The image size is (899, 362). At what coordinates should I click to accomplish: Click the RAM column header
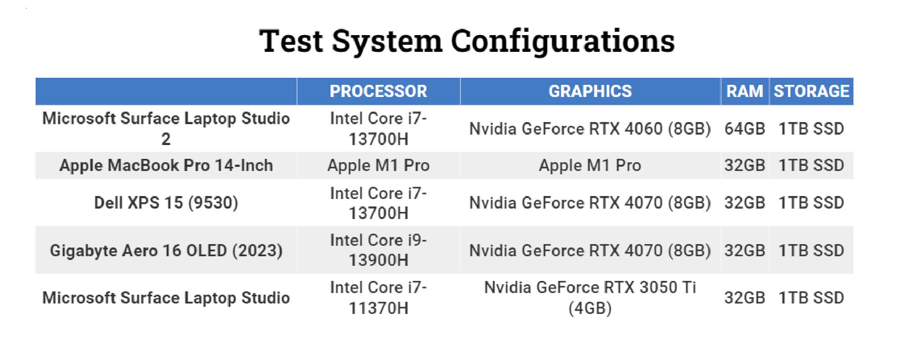[744, 91]
